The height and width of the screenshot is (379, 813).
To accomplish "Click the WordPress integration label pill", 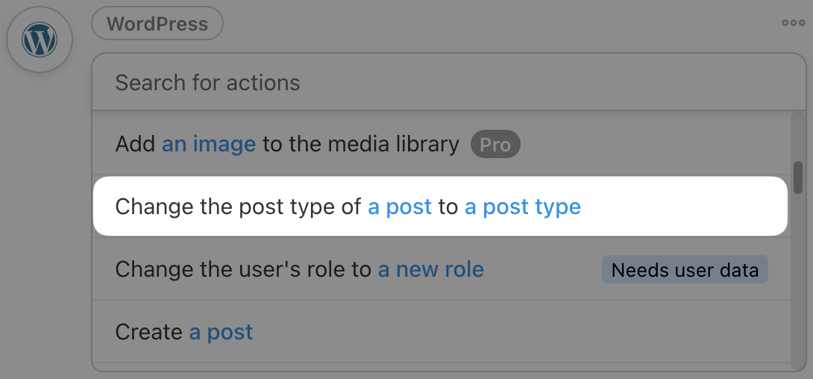I will (x=157, y=24).
